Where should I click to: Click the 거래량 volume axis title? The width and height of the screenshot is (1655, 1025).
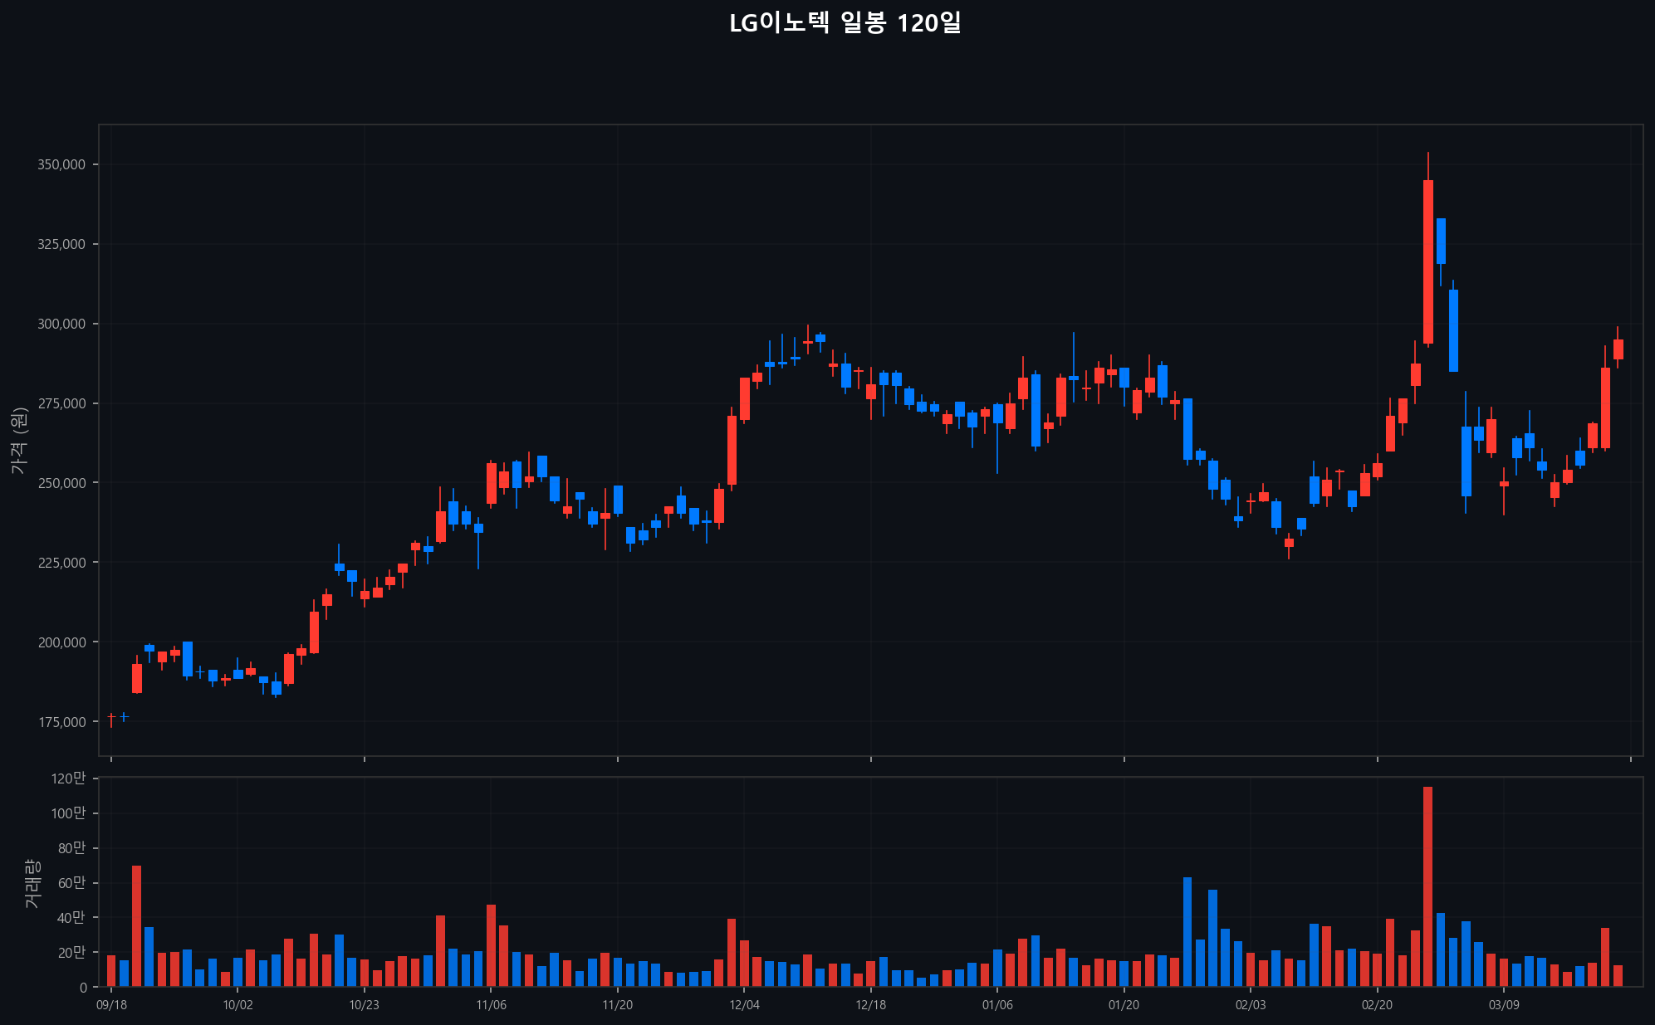(32, 883)
